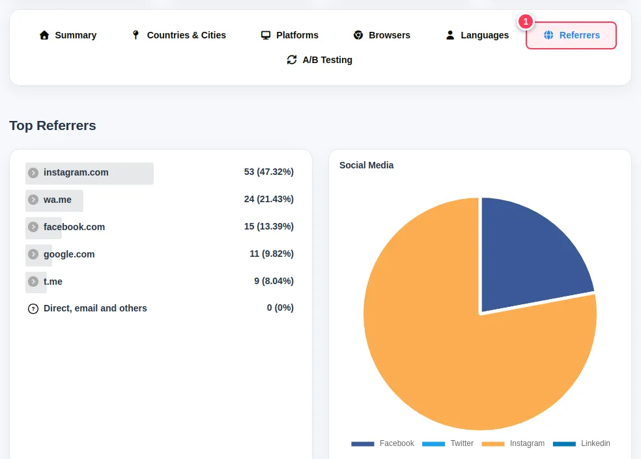The height and width of the screenshot is (459, 641).
Task: Open the Summary tab
Action: (x=68, y=35)
